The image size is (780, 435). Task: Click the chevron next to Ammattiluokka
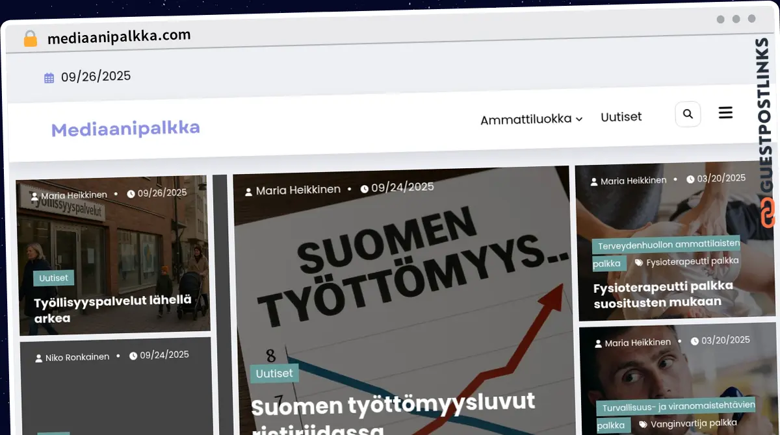click(x=578, y=119)
